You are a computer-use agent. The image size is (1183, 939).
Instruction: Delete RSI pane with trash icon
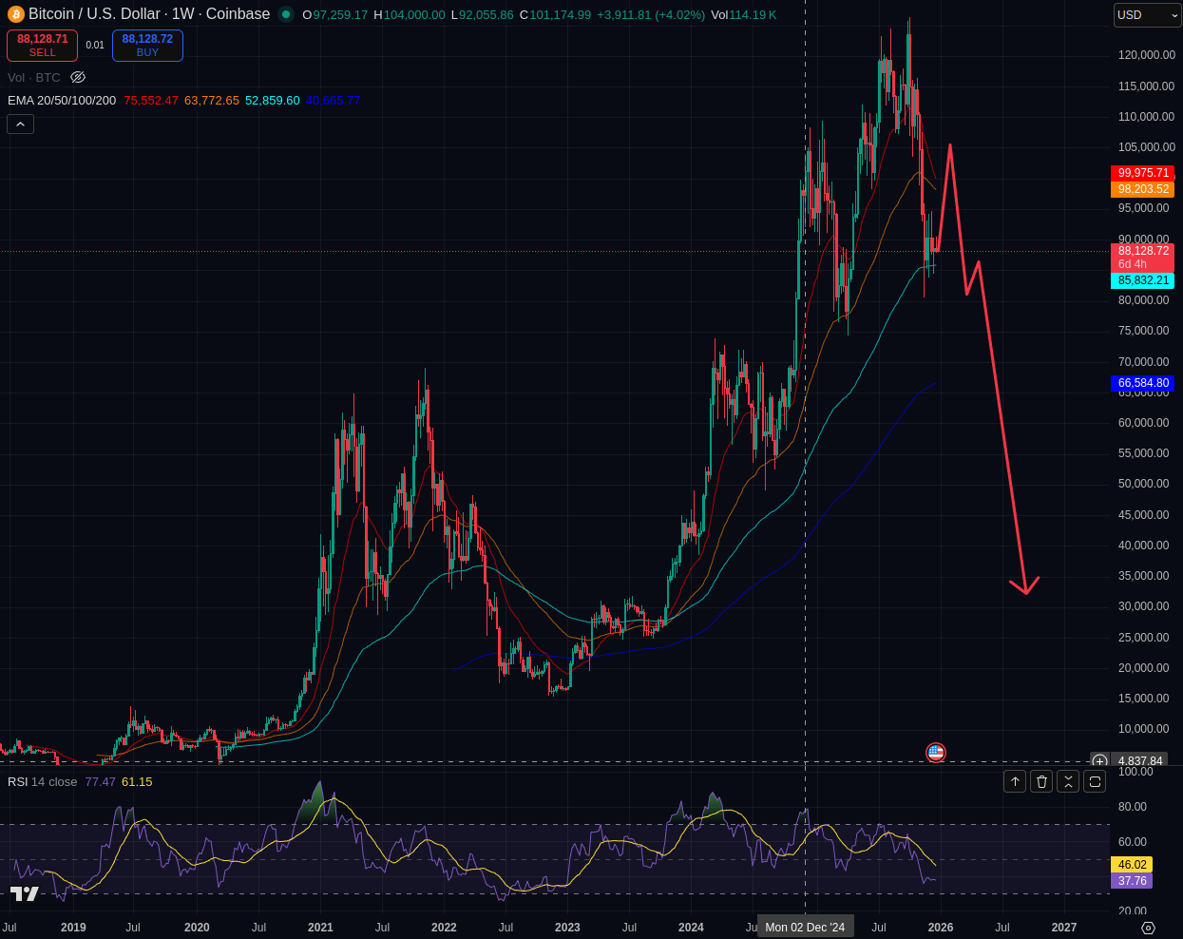[x=1041, y=781]
